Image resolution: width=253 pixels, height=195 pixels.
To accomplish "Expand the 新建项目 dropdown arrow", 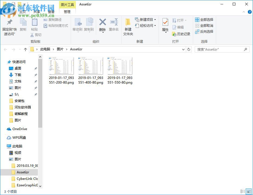I will point(155,19).
